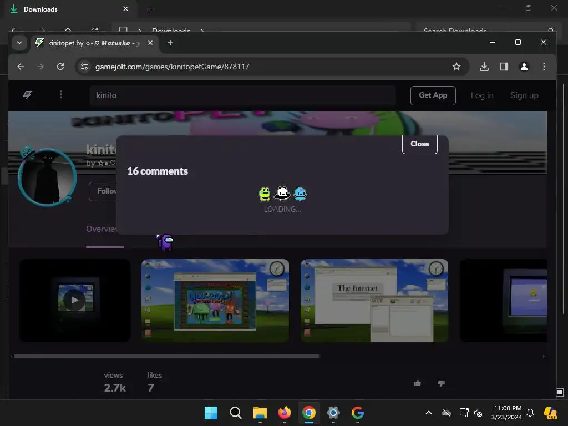Open the notifications bell

click(530, 413)
